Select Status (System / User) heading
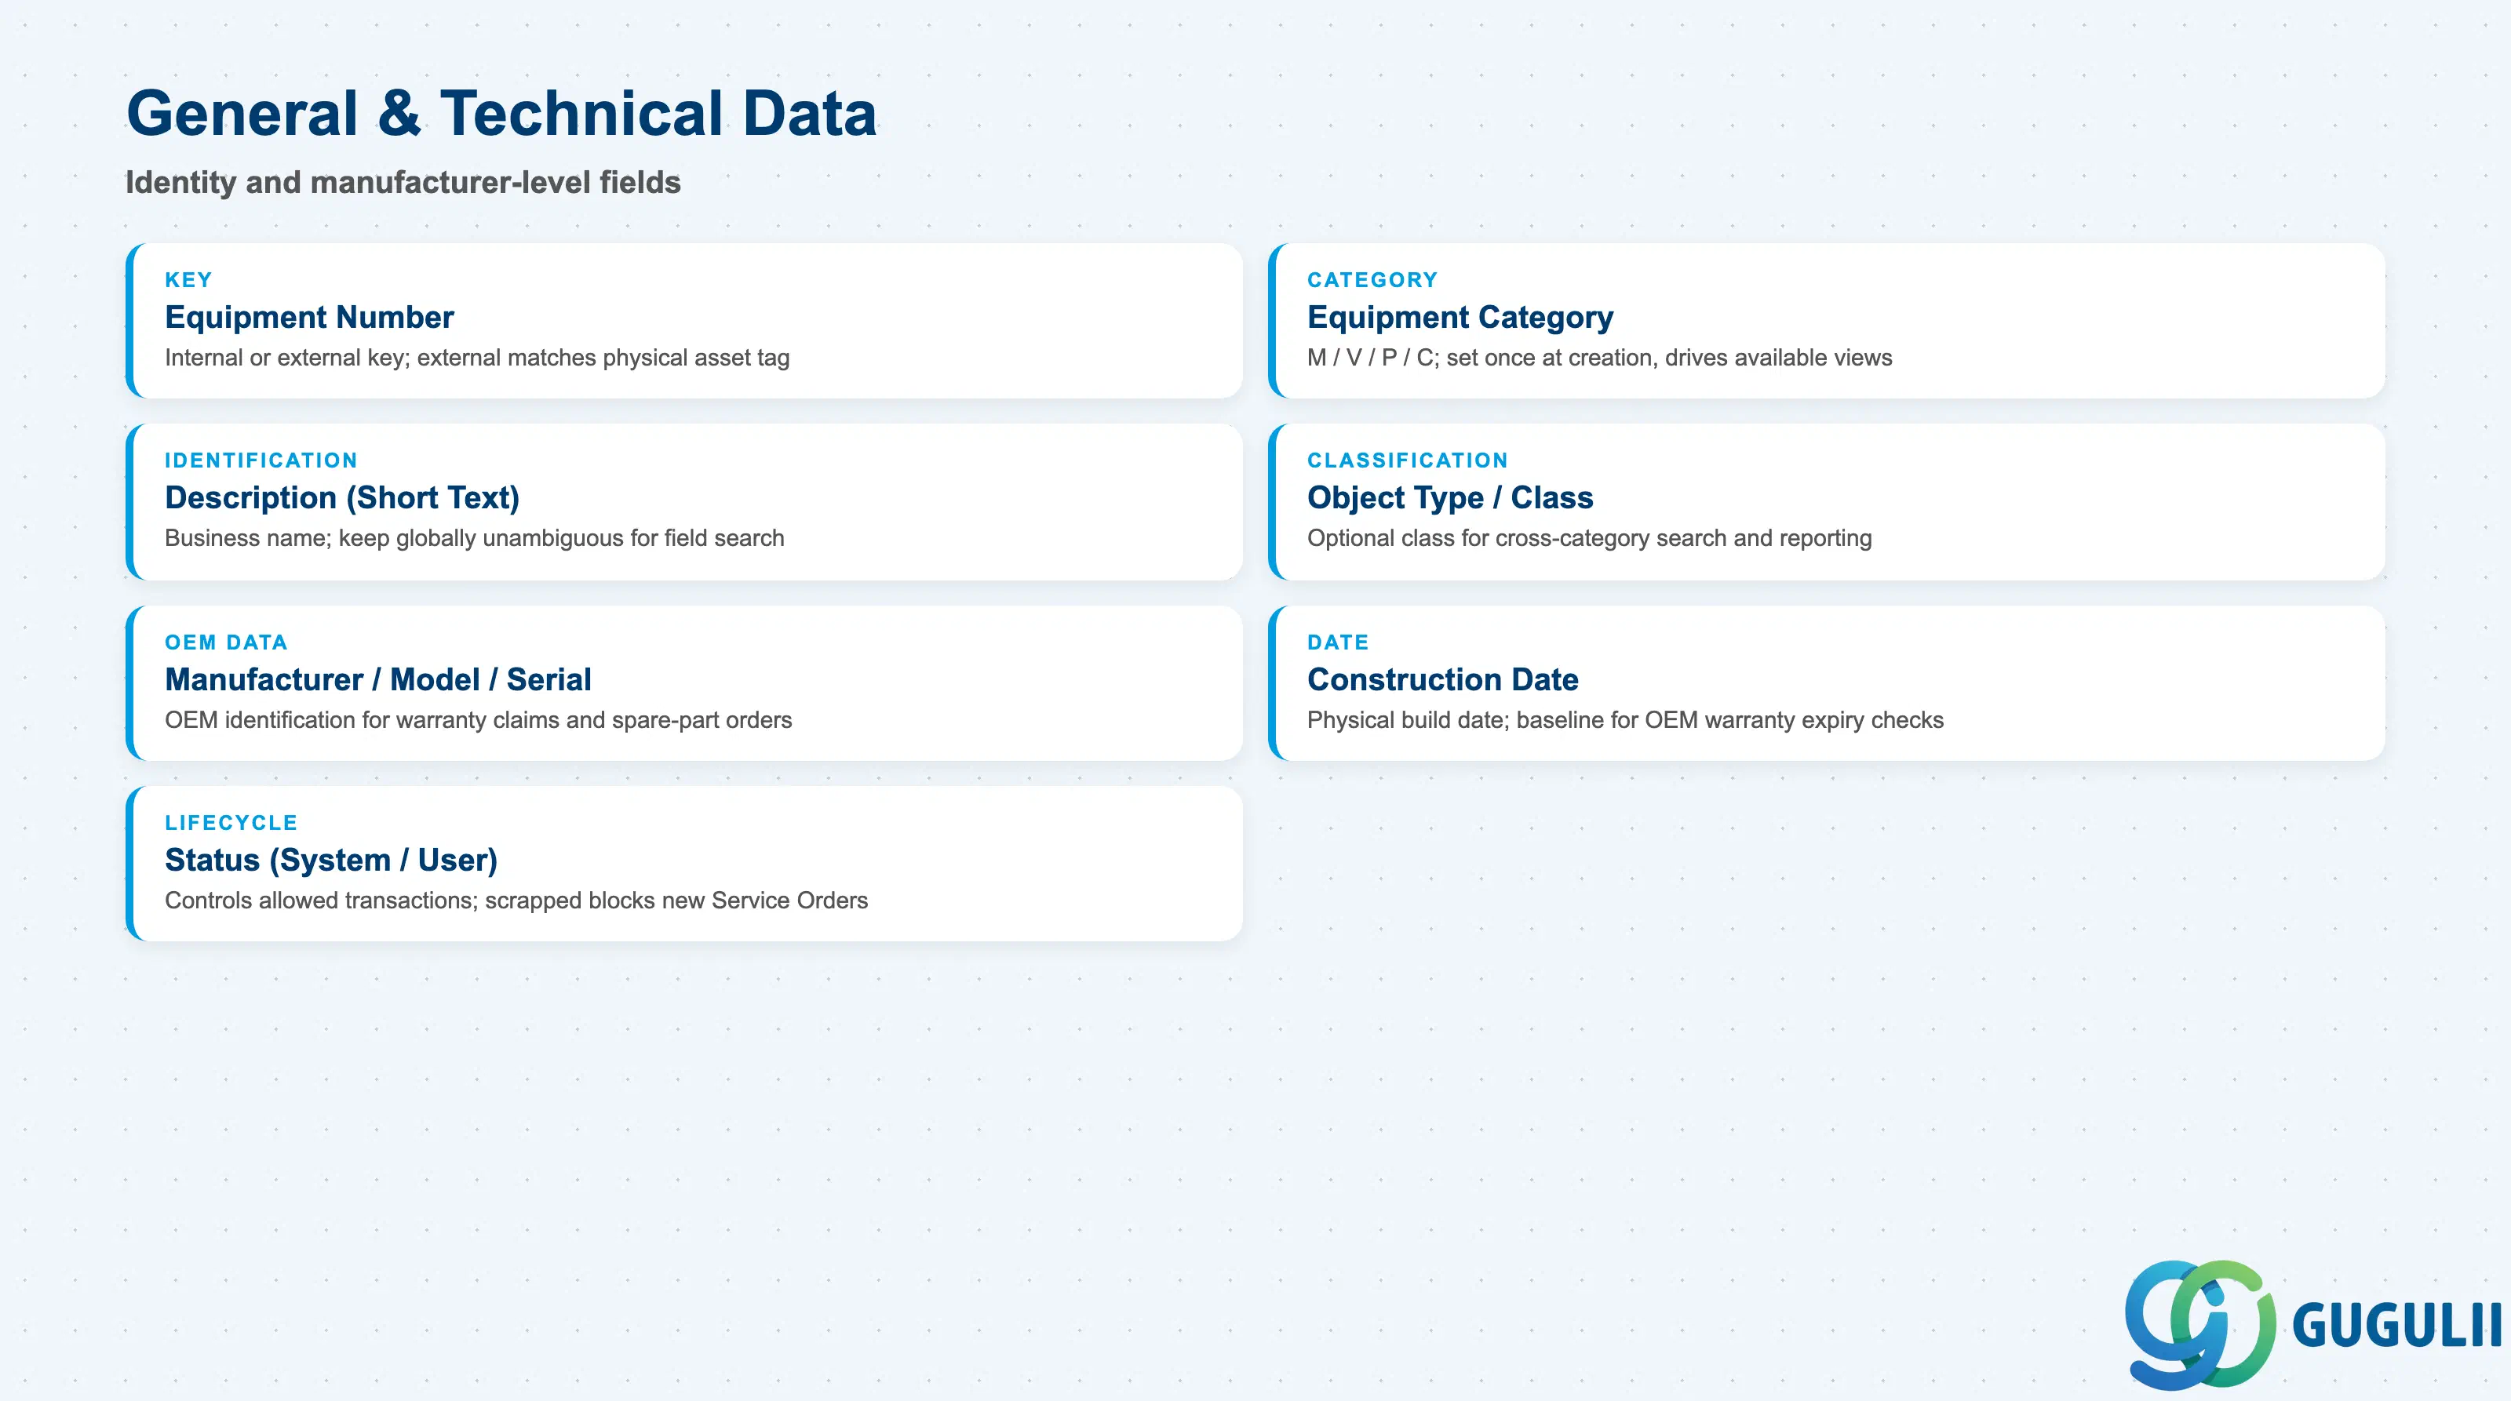The height and width of the screenshot is (1401, 2511). click(331, 861)
